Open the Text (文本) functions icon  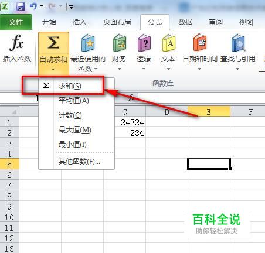click(169, 43)
